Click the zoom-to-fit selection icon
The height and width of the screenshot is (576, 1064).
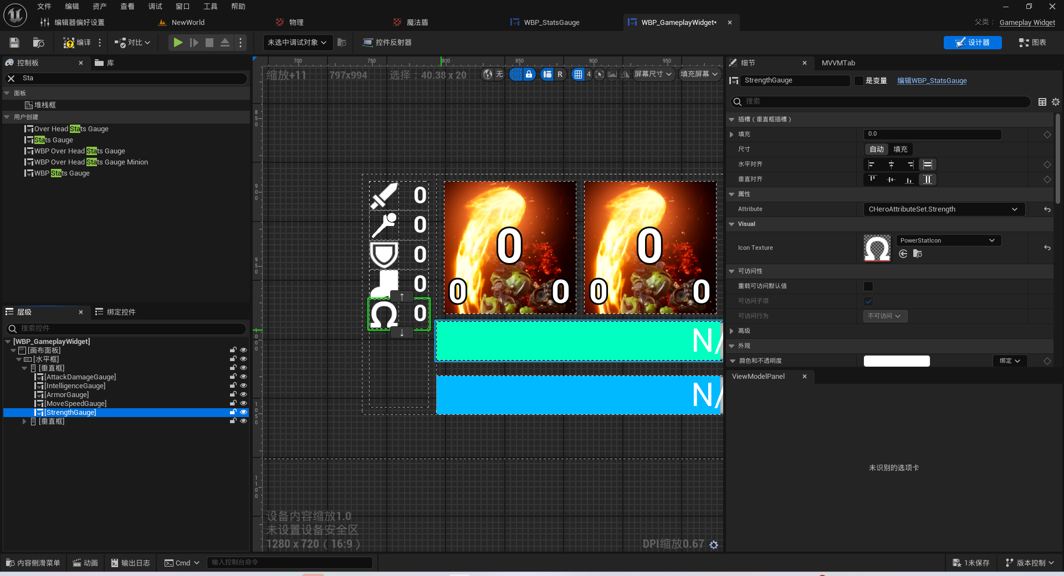point(600,74)
